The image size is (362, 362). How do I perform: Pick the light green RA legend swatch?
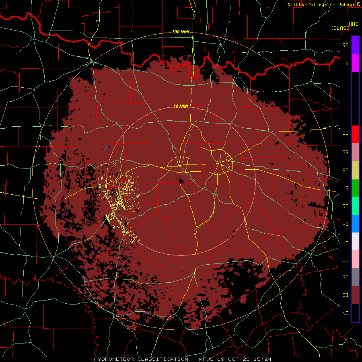[x=355, y=206]
